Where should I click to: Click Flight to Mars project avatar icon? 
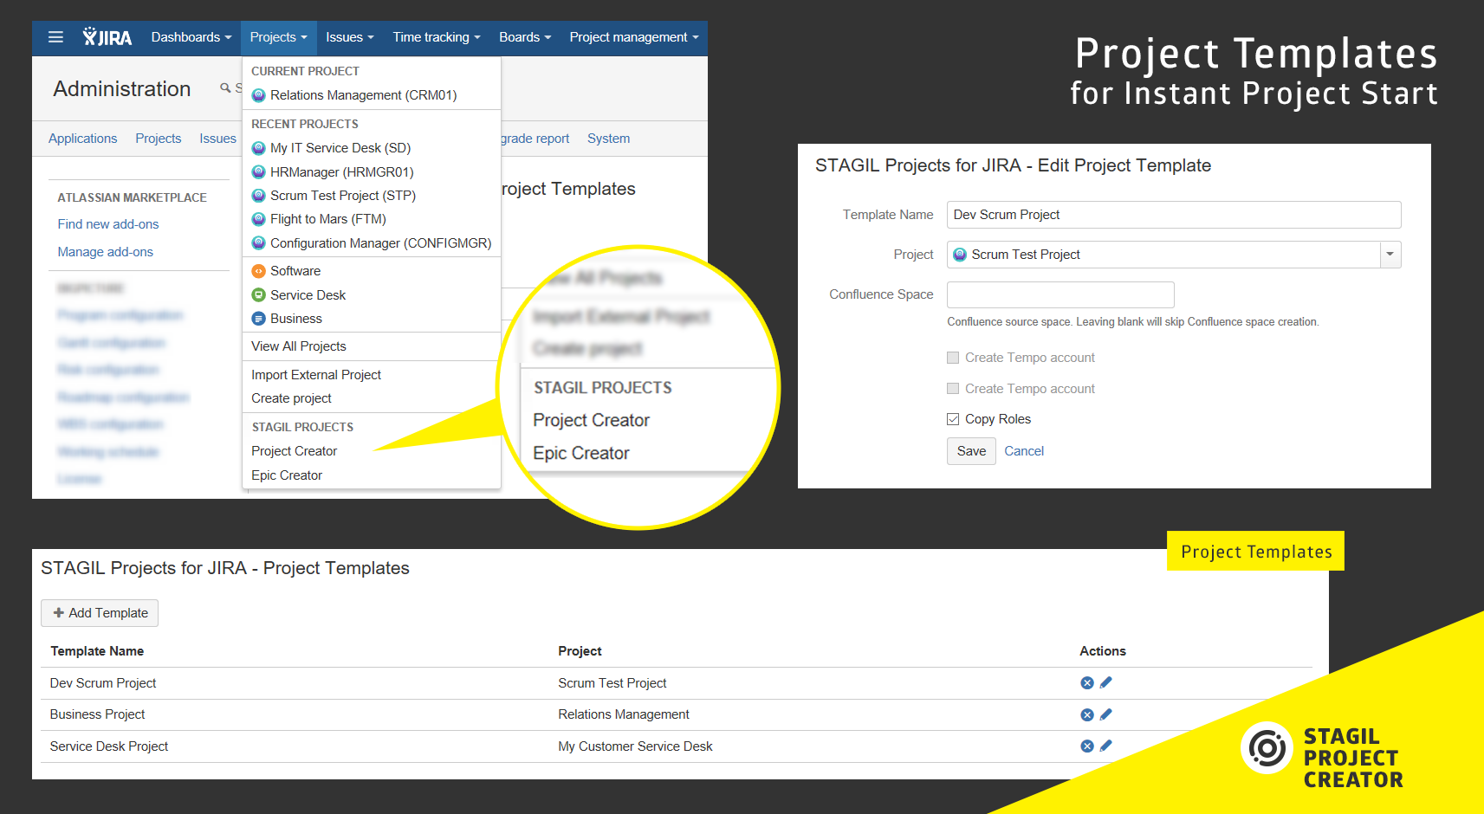pos(258,219)
